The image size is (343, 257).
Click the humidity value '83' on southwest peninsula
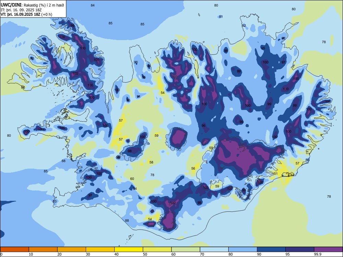[x=55, y=201]
